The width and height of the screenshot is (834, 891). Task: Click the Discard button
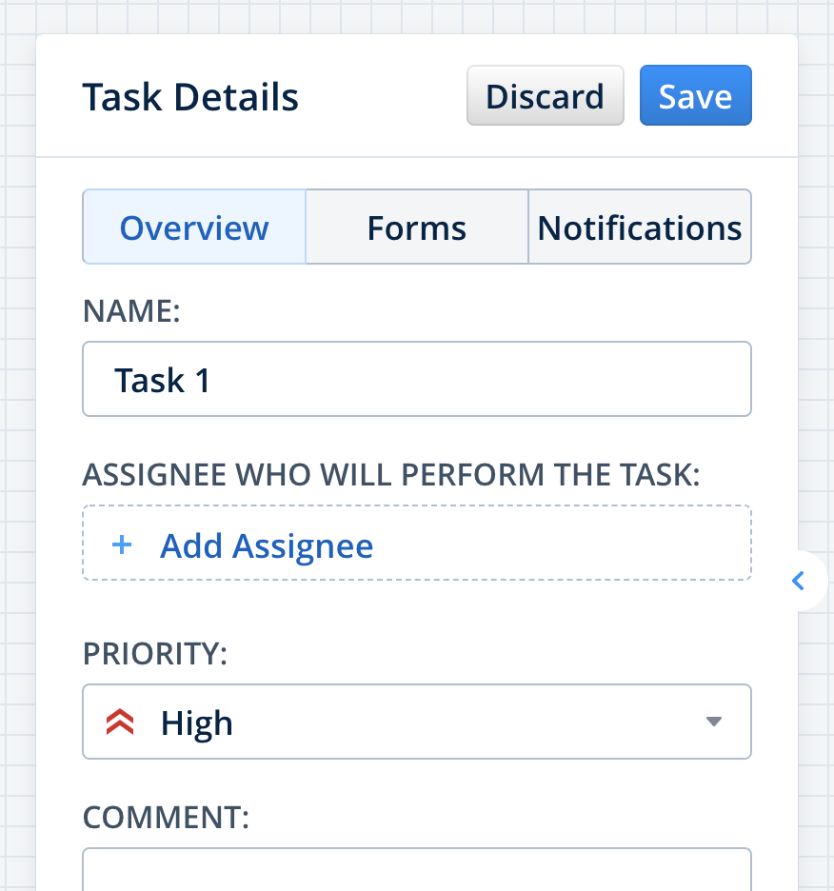[x=545, y=96]
